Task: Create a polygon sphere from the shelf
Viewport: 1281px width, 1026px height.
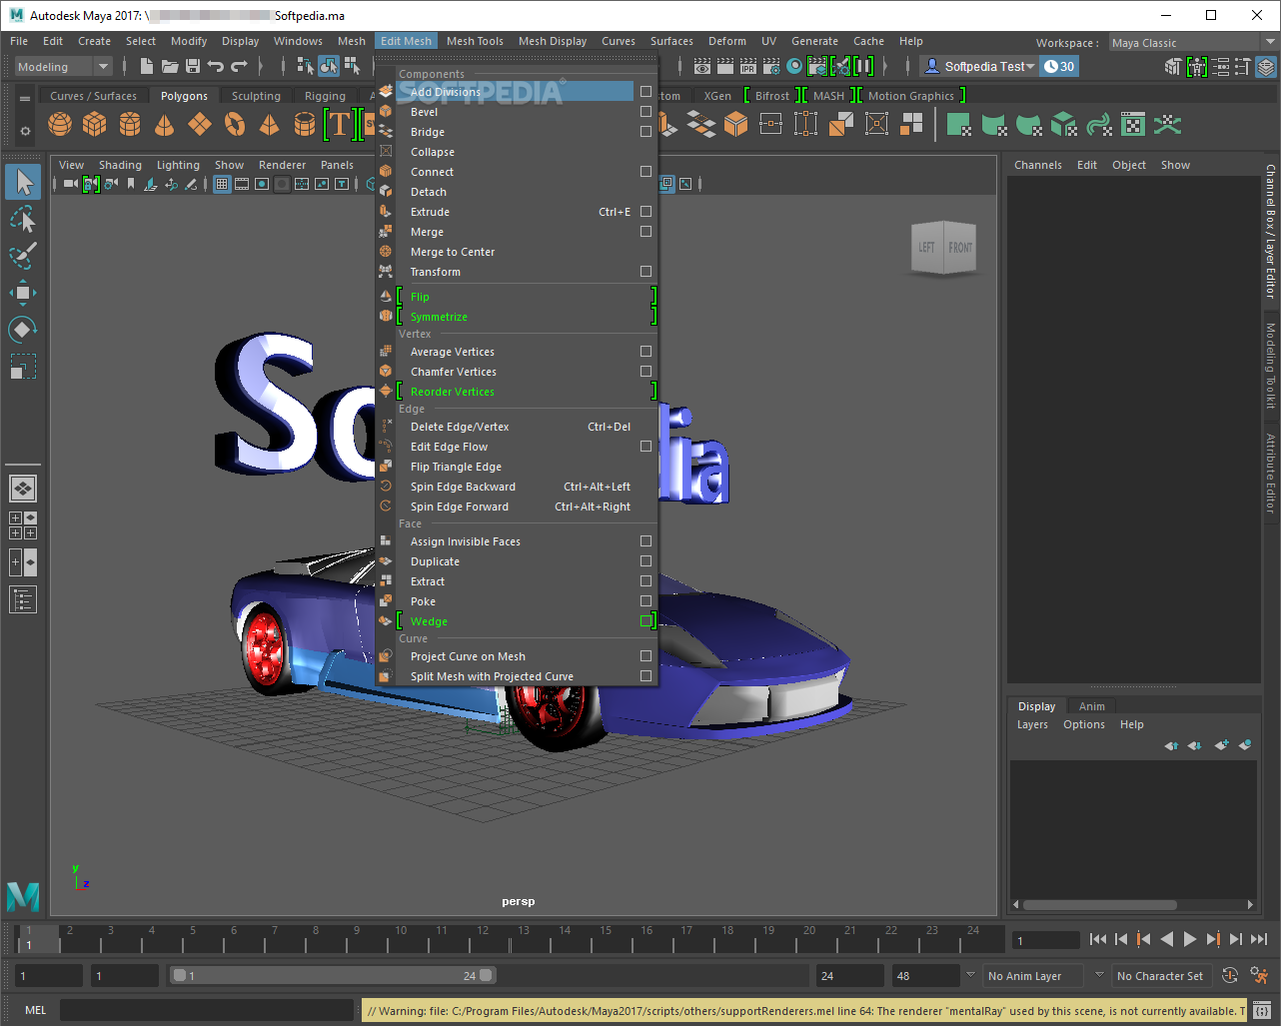Action: click(x=60, y=125)
